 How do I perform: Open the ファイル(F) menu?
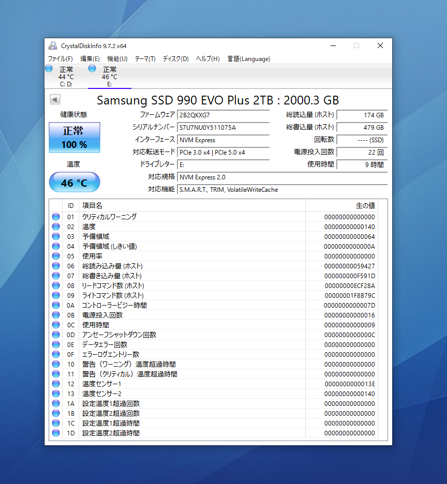coord(60,58)
